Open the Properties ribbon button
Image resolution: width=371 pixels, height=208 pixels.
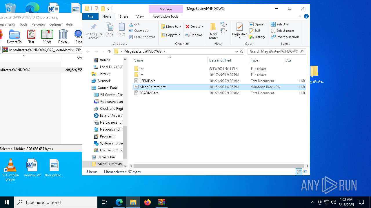click(239, 31)
